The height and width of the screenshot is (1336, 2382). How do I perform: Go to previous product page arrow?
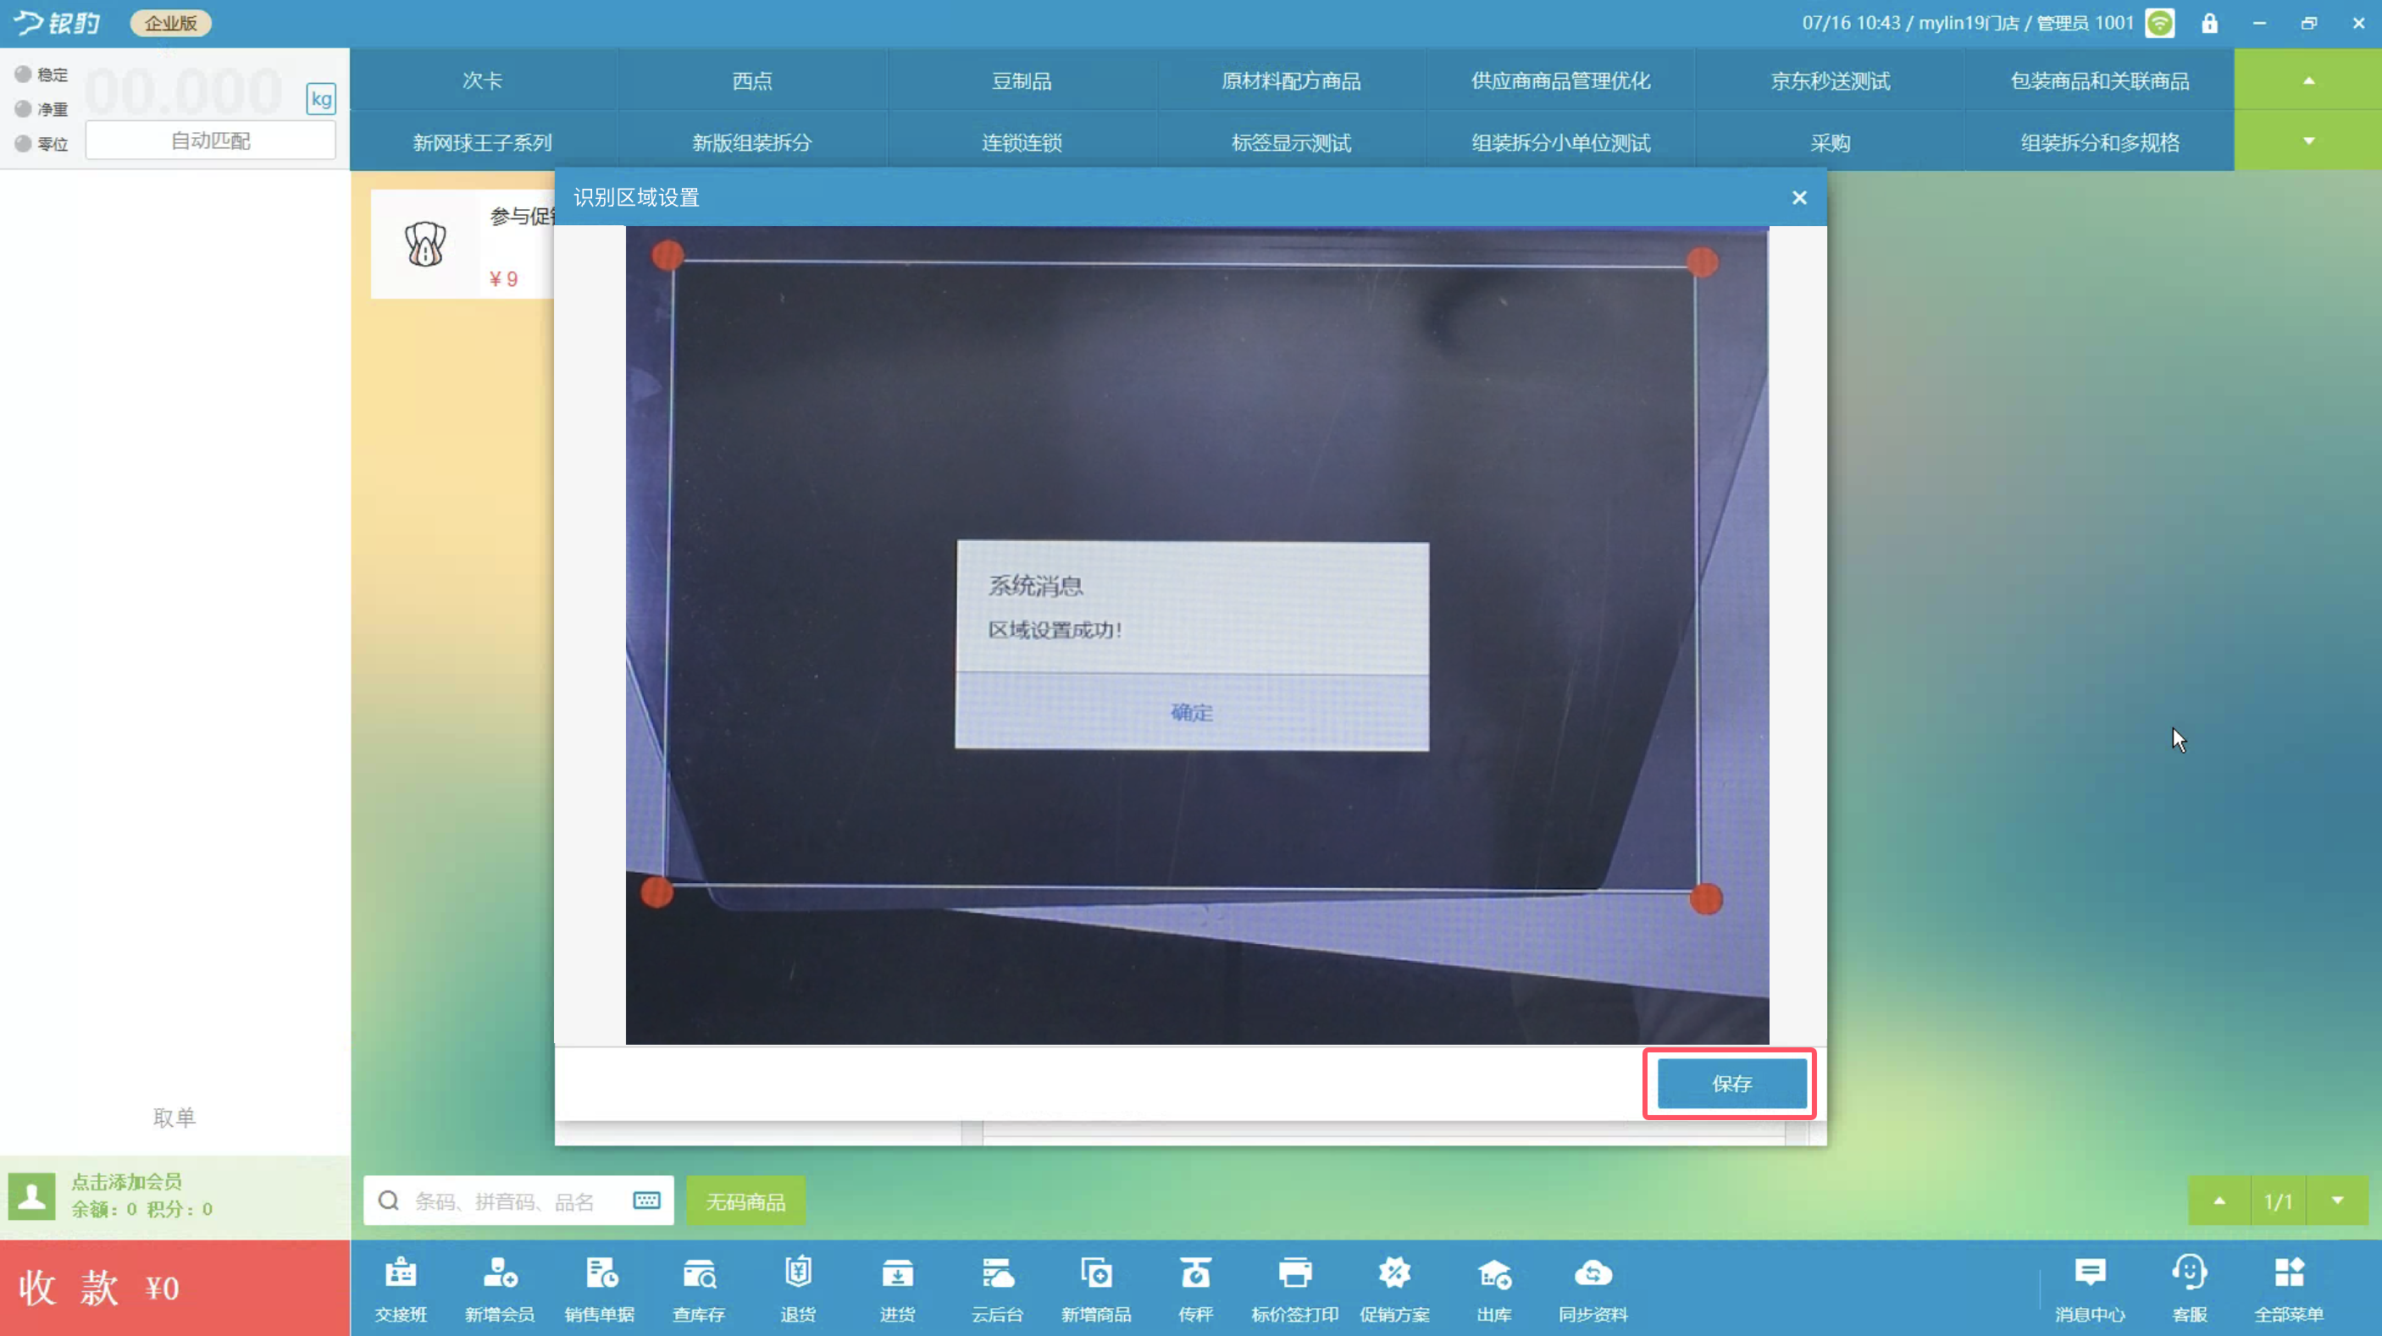(2219, 1201)
